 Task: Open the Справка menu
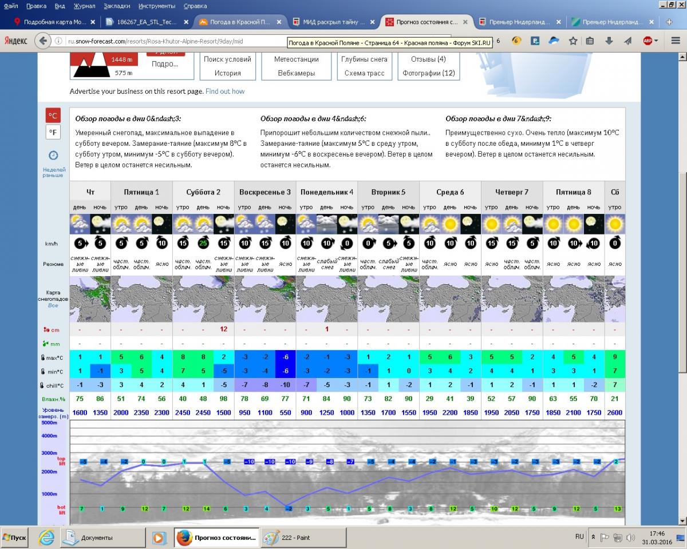195,6
